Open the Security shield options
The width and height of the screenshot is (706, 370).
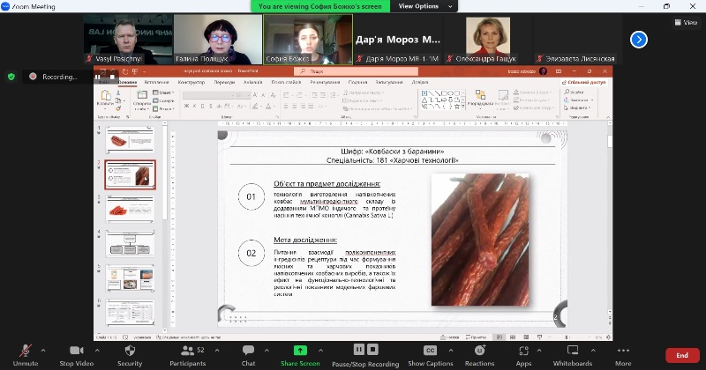[130, 351]
